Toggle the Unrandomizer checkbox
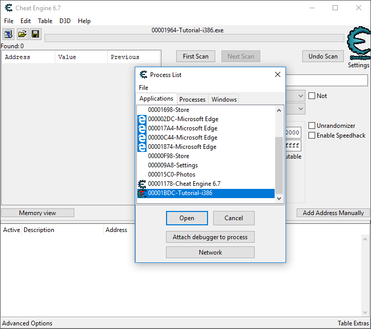The width and height of the screenshot is (371, 329). 312,125
